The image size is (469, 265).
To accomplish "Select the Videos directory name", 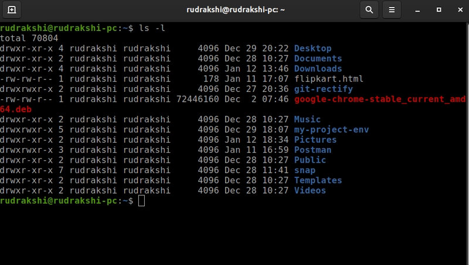I will (x=310, y=190).
